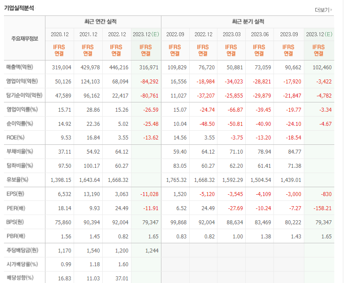The image size is (344, 283).
Task: Click operating loss value -84,292
Action: point(150,81)
